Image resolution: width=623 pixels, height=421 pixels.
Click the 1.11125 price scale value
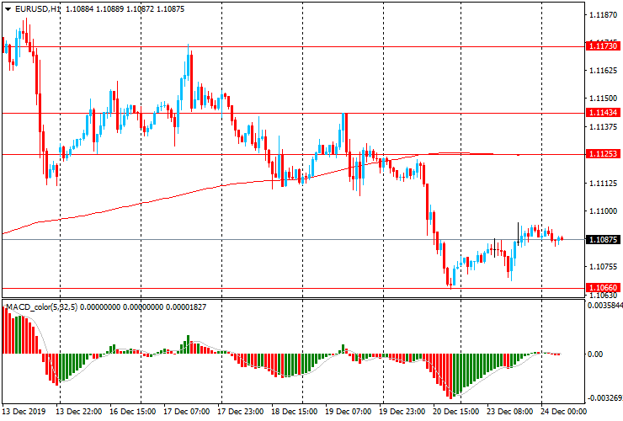click(604, 184)
